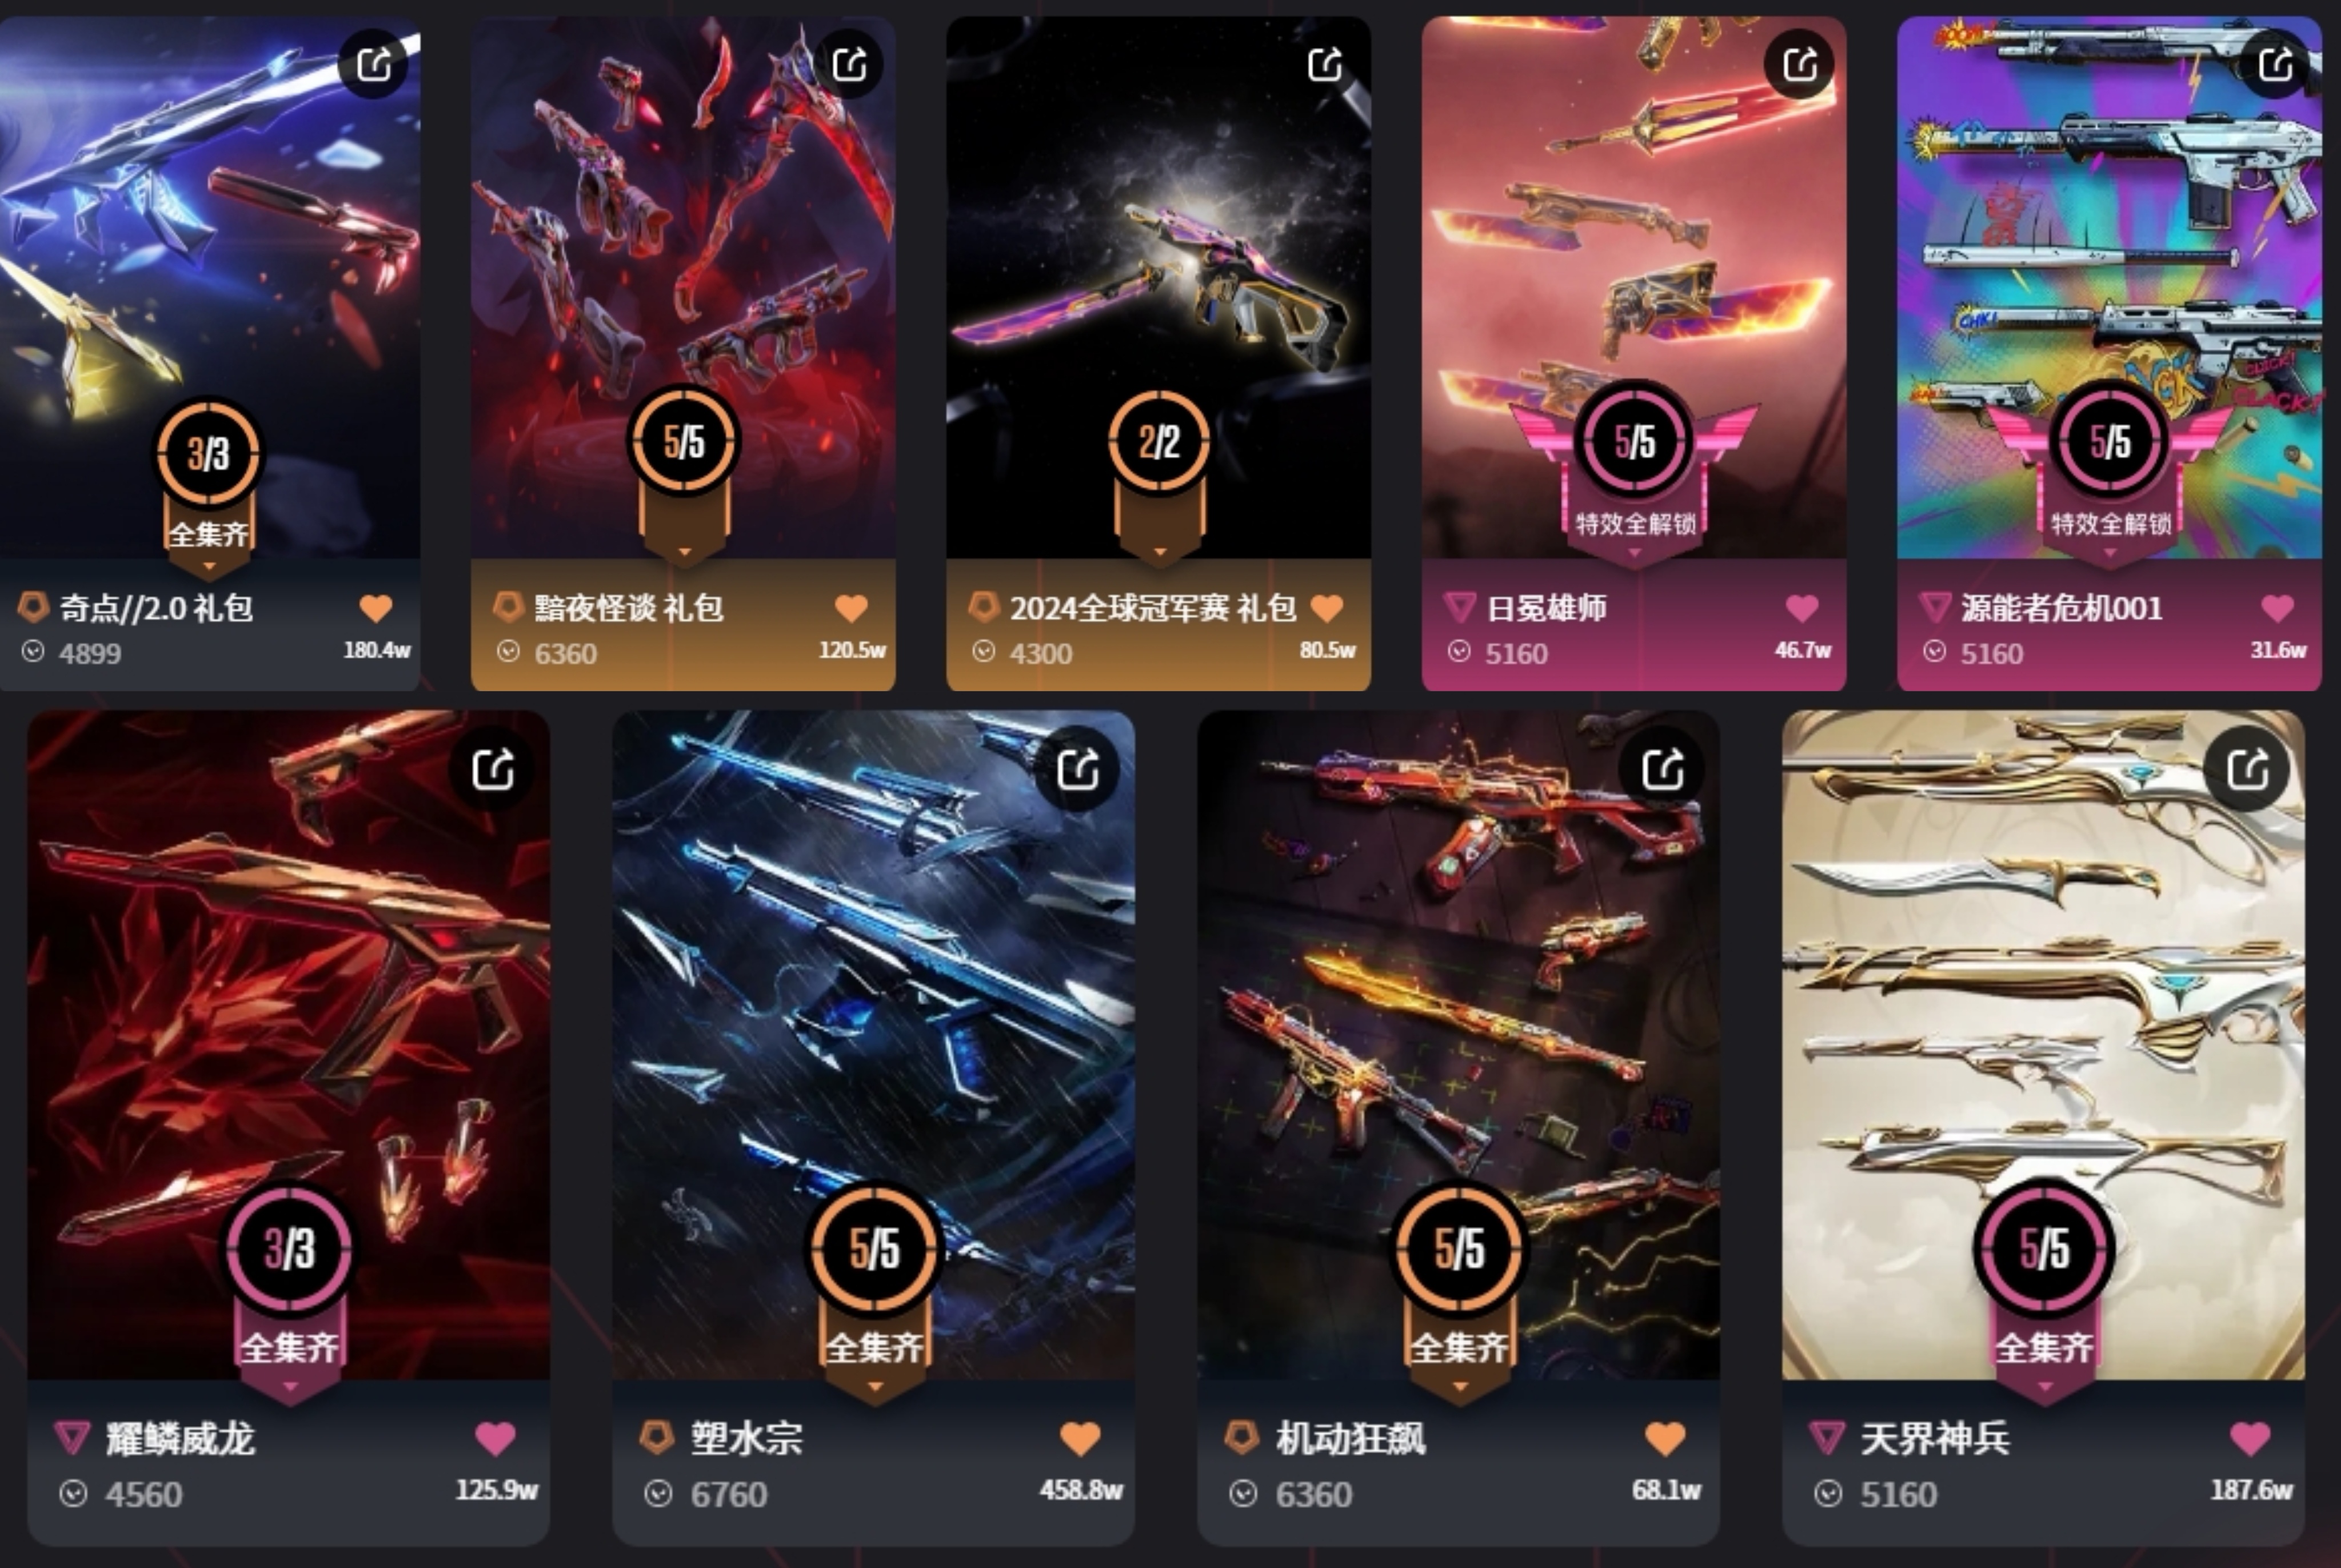Unfavorite 黯夜怪谈 礼包 via heart icon

850,607
